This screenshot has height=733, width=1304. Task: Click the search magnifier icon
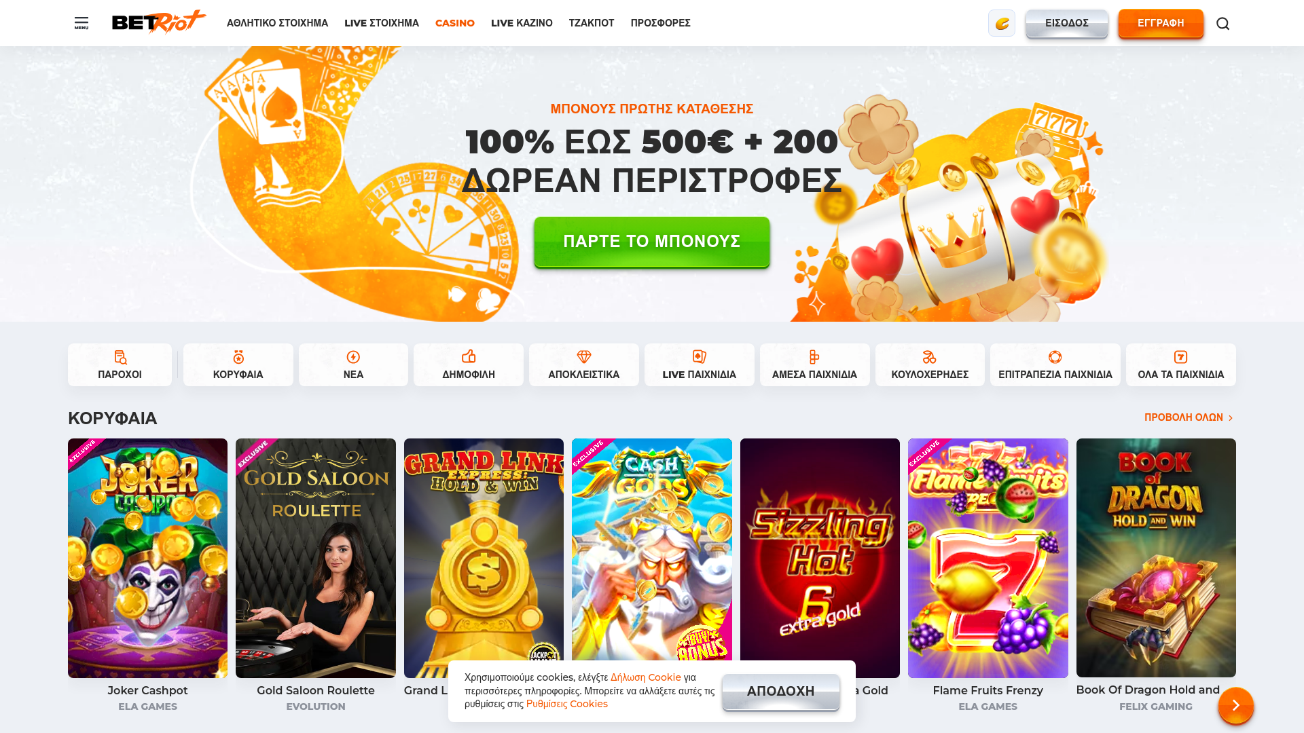point(1222,24)
